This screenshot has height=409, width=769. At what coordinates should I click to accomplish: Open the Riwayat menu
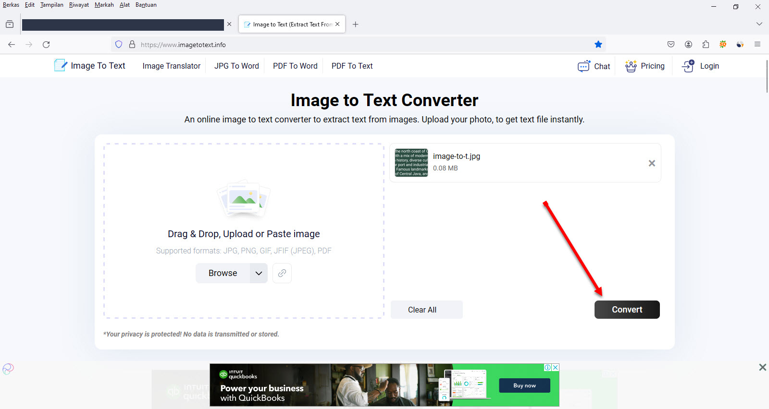point(79,5)
